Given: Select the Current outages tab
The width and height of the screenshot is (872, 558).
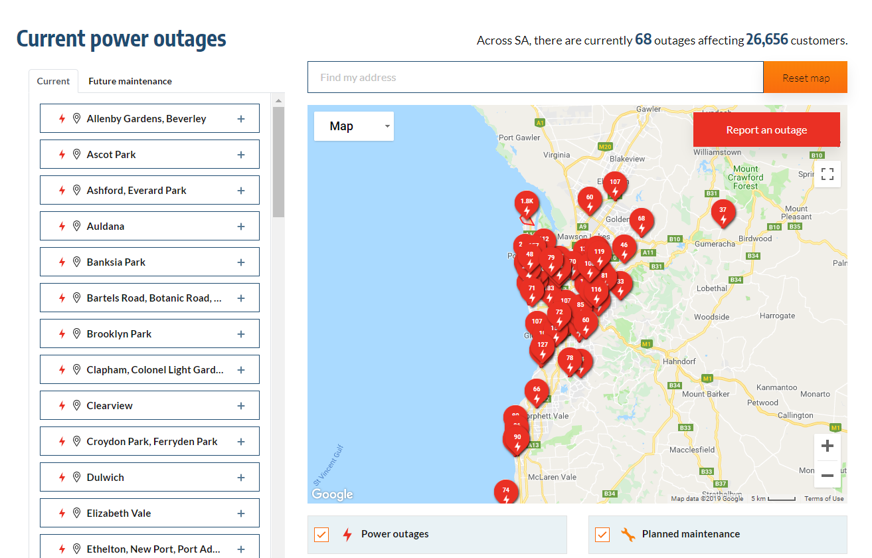Looking at the screenshot, I should click(53, 81).
